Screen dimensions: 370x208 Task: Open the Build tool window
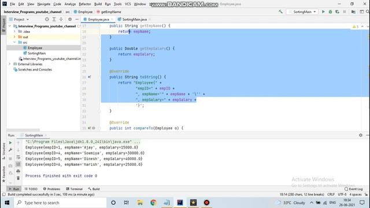click(94, 189)
